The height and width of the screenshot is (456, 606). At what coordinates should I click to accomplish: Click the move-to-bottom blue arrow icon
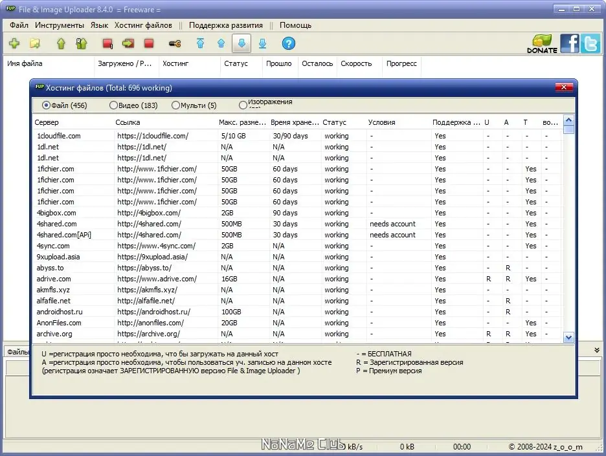pyautogui.click(x=262, y=43)
